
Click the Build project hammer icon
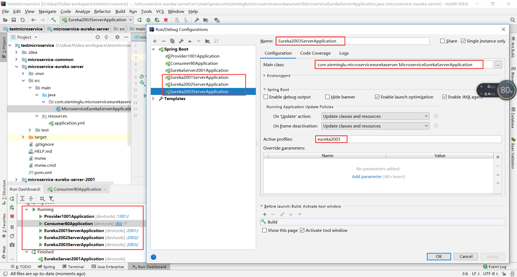point(53,20)
